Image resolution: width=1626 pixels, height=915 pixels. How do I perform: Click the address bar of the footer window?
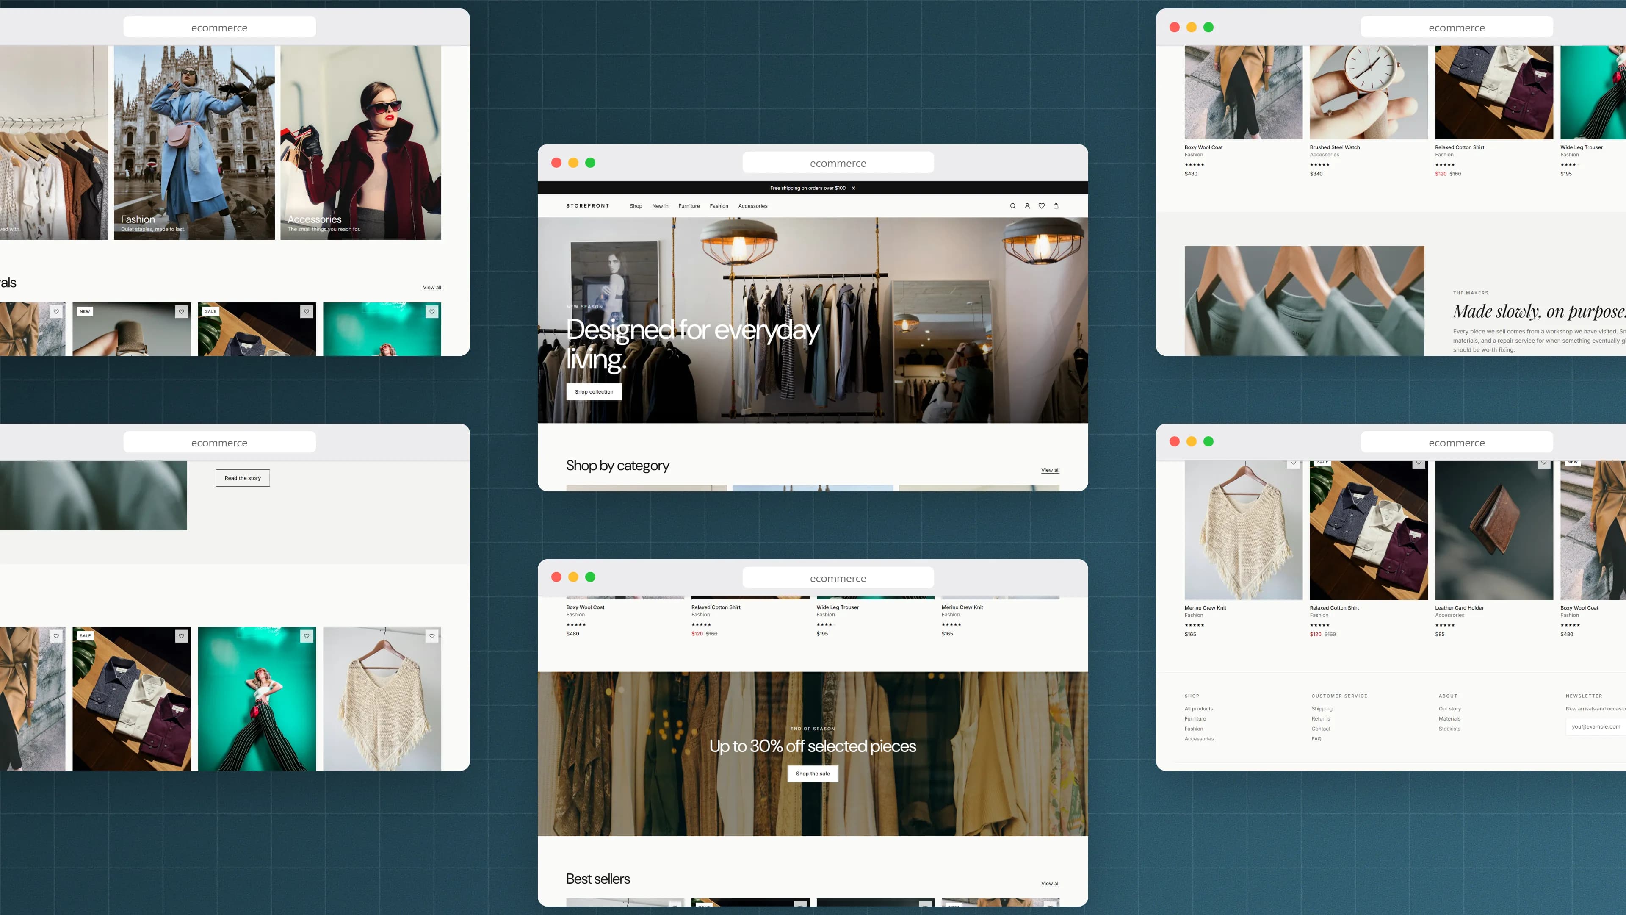[1457, 443]
